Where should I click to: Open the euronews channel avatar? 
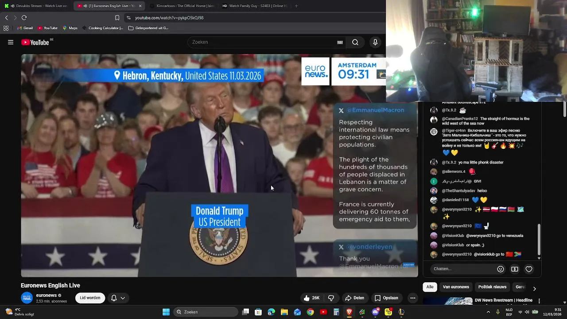pos(27,298)
